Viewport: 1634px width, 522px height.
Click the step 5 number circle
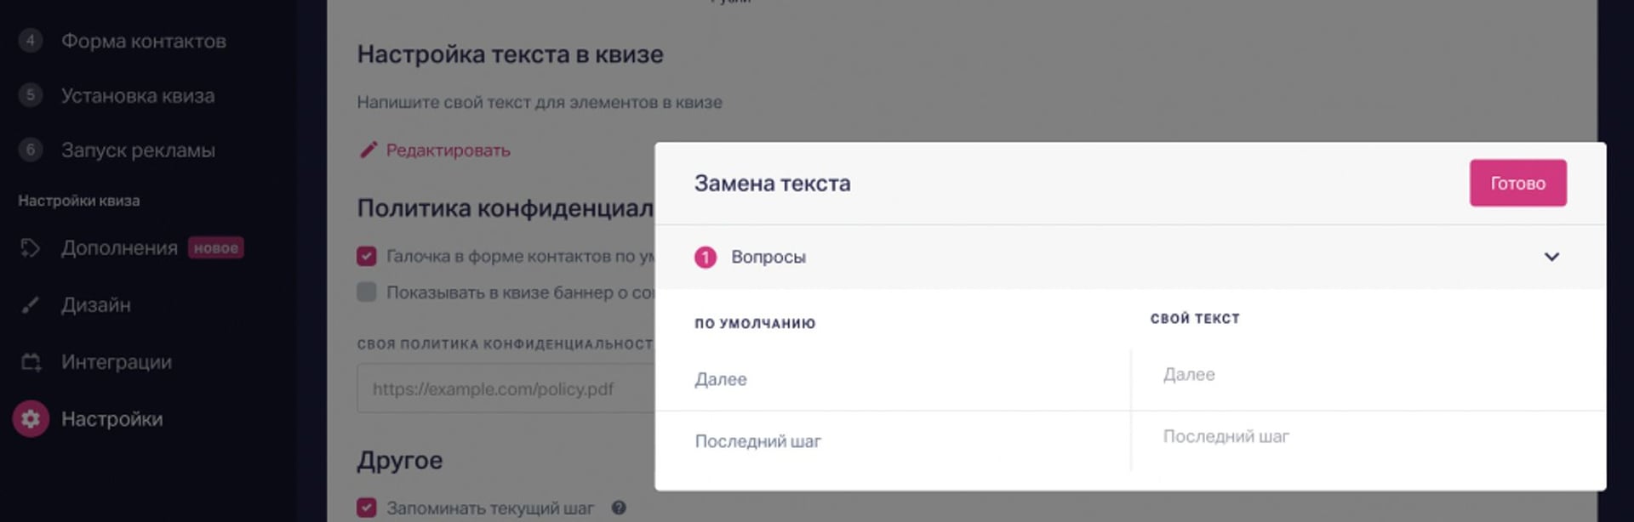(x=31, y=94)
